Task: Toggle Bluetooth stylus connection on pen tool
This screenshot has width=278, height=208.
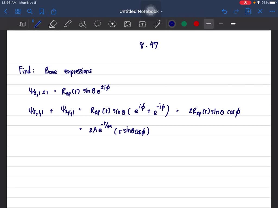Action: [33, 21]
